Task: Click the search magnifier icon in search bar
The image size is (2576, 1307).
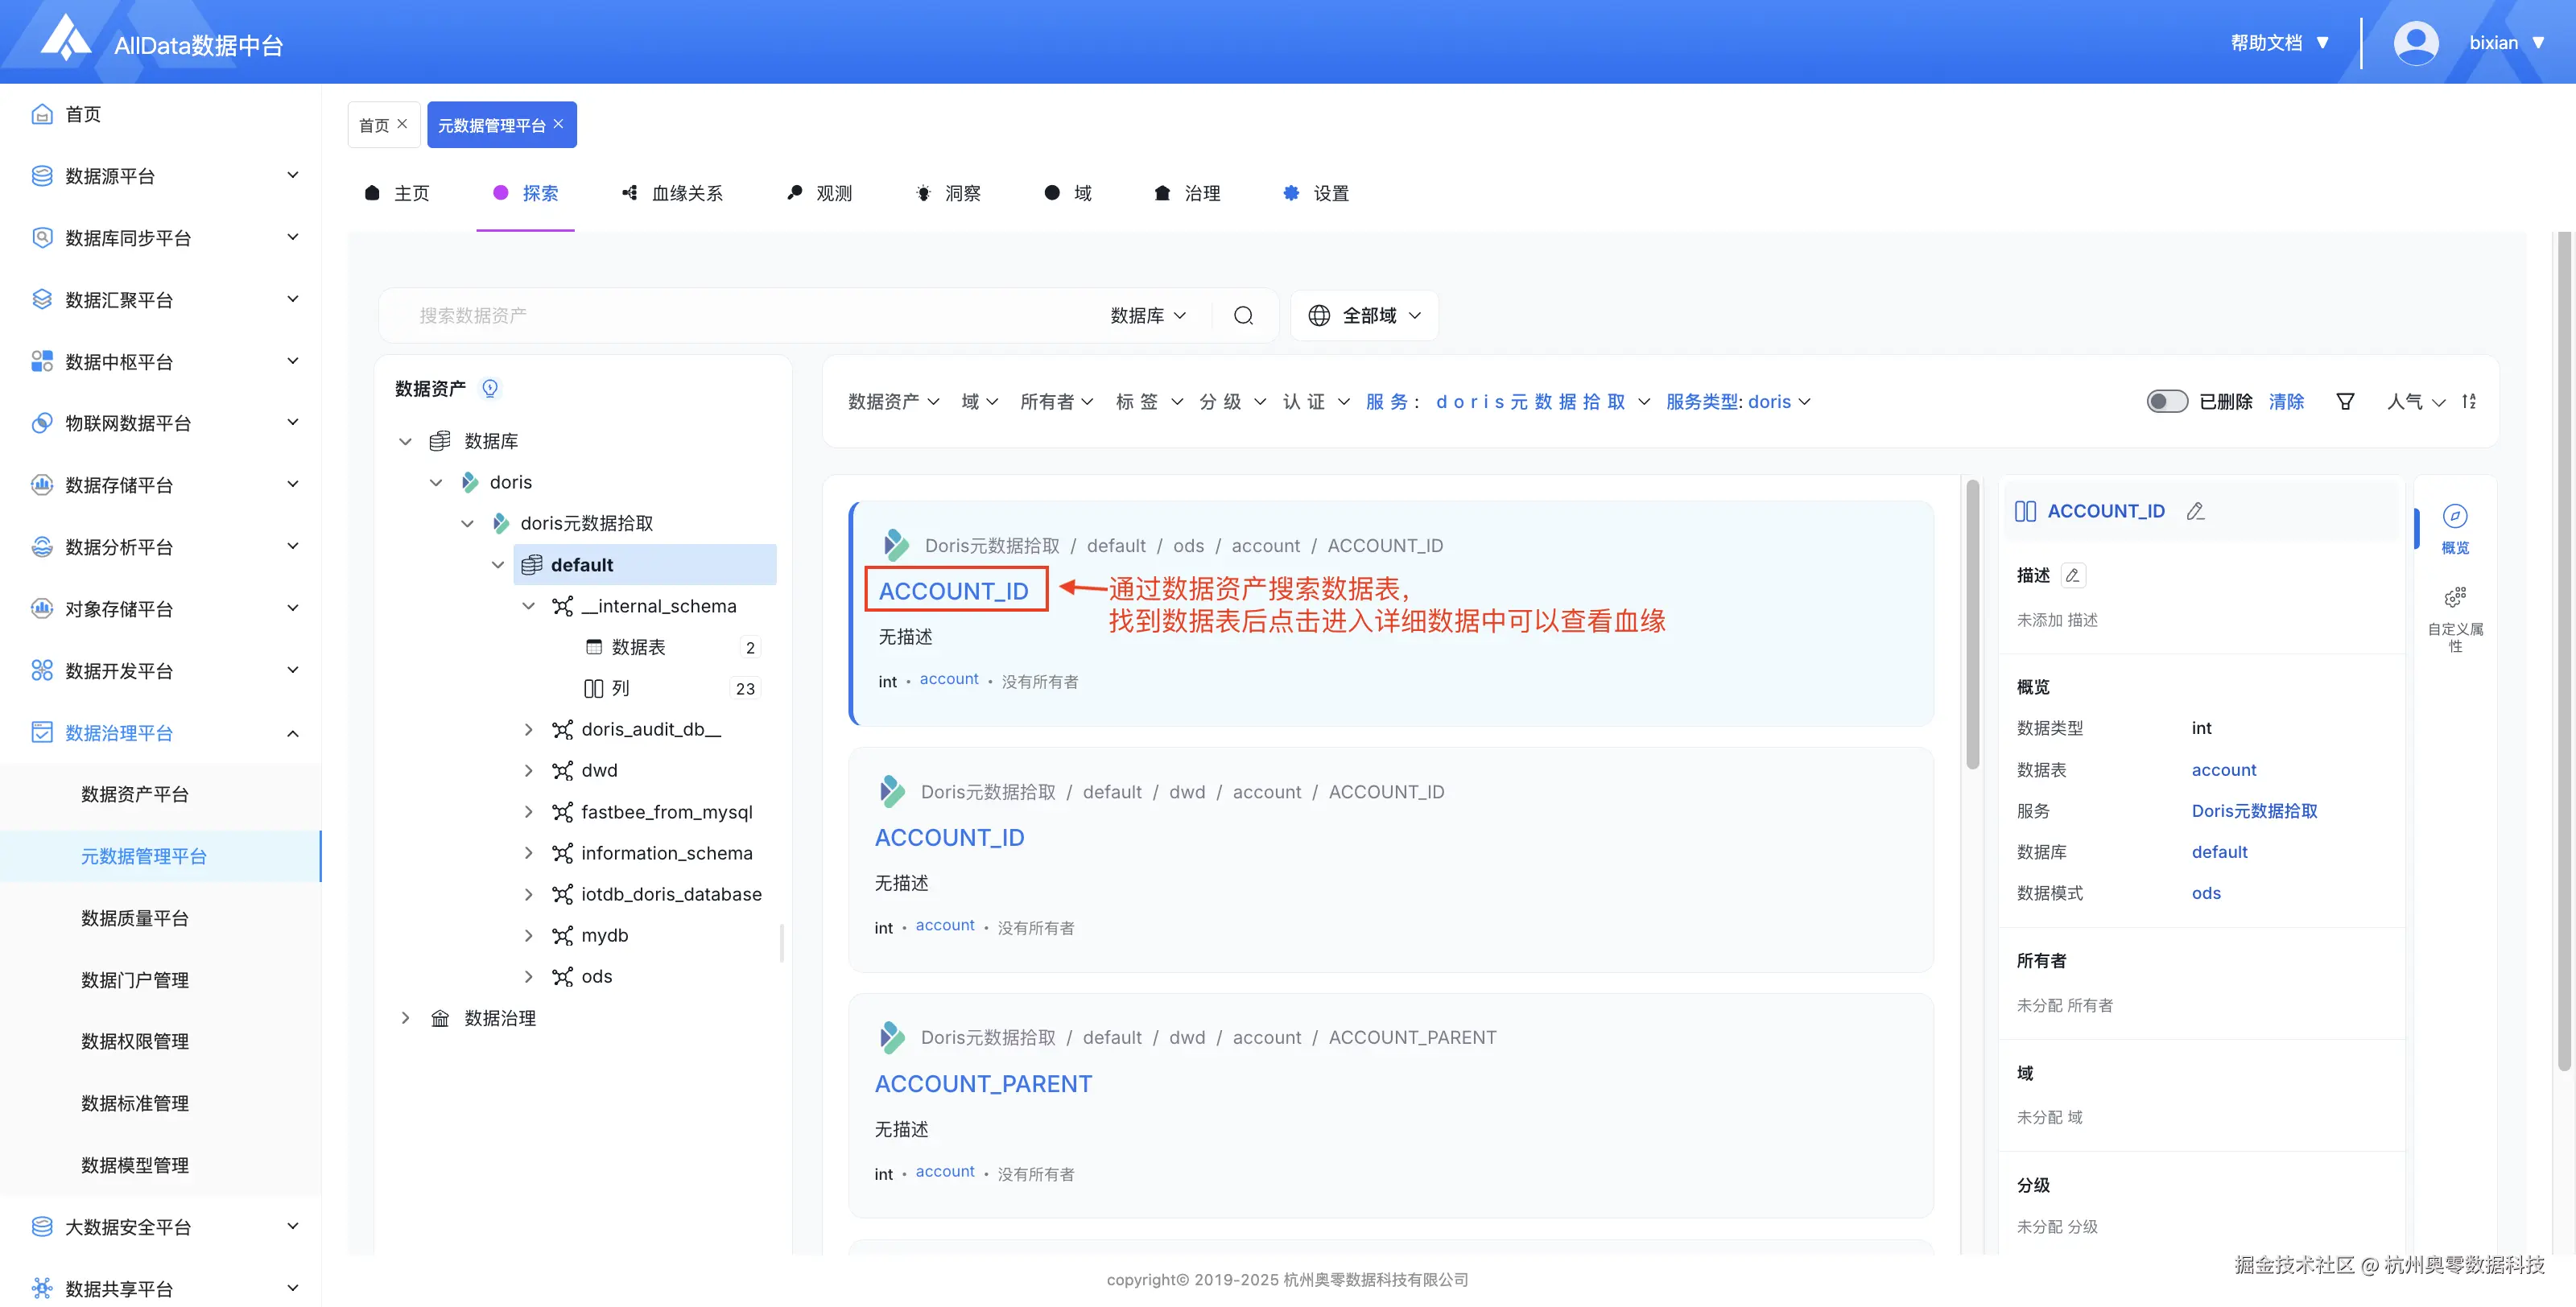Action: point(1243,315)
